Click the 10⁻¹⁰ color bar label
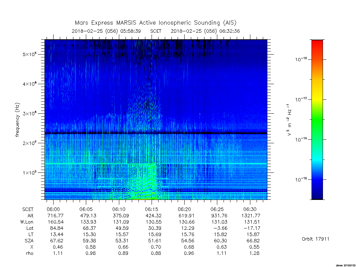Viewport: 356px width, 267px height. [301, 59]
